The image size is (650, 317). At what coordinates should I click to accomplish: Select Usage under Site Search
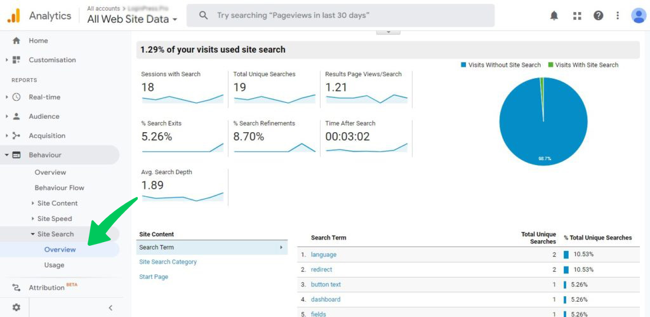pyautogui.click(x=54, y=265)
